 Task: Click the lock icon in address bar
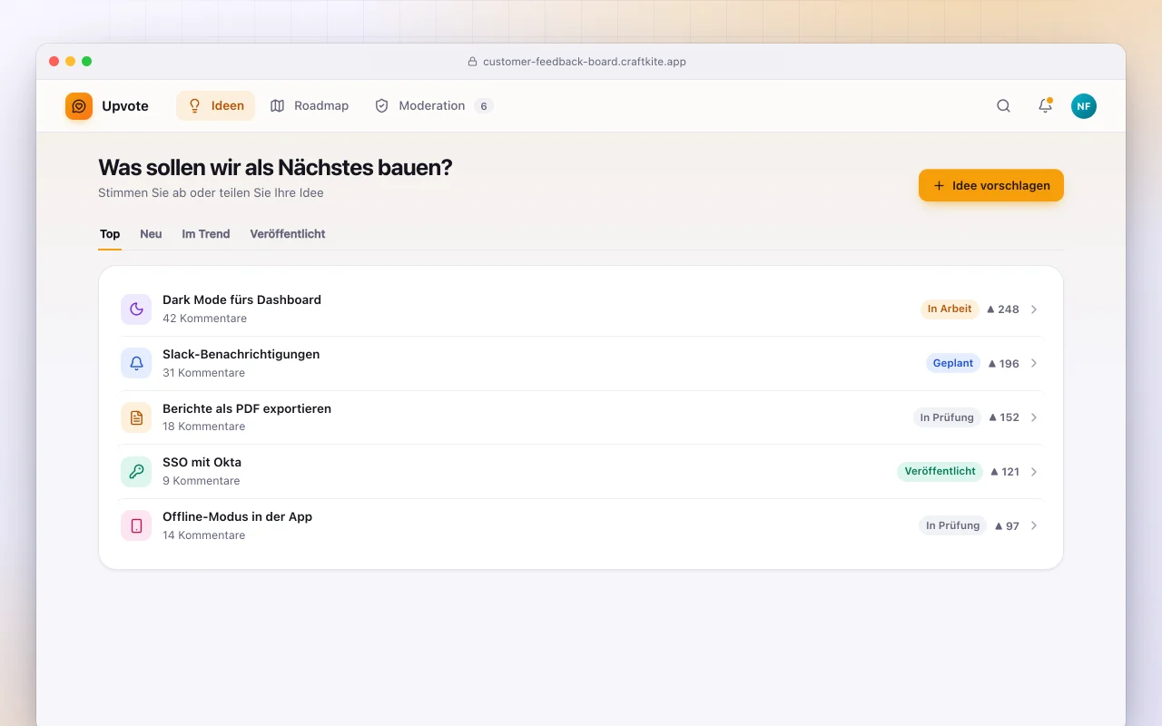pyautogui.click(x=472, y=62)
